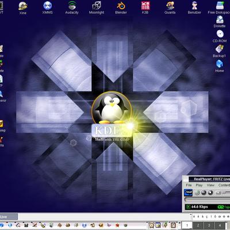Image resolution: width=230 pixels, height=230 pixels.
Task: Open the Play menu in RealPlayer
Action: (199, 185)
